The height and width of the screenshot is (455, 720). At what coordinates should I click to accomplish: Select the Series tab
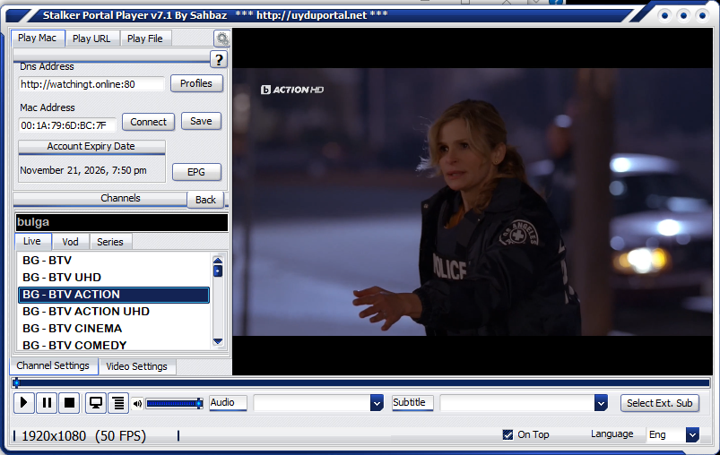110,242
